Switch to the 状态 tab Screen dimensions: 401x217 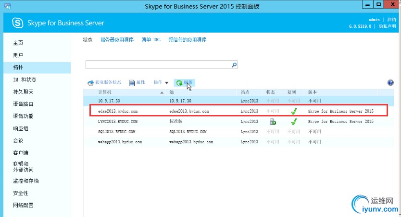click(x=88, y=40)
